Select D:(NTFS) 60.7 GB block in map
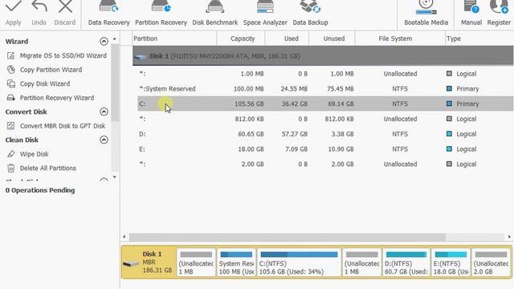Image resolution: width=514 pixels, height=289 pixels. pos(406,263)
